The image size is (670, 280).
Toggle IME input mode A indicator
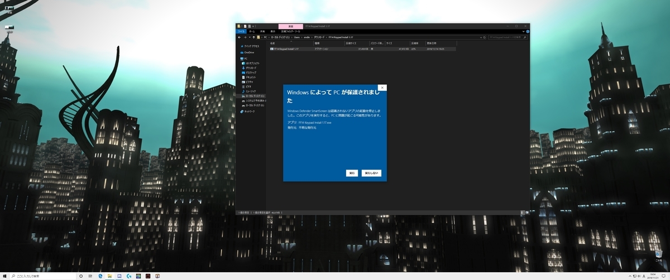[x=644, y=276]
